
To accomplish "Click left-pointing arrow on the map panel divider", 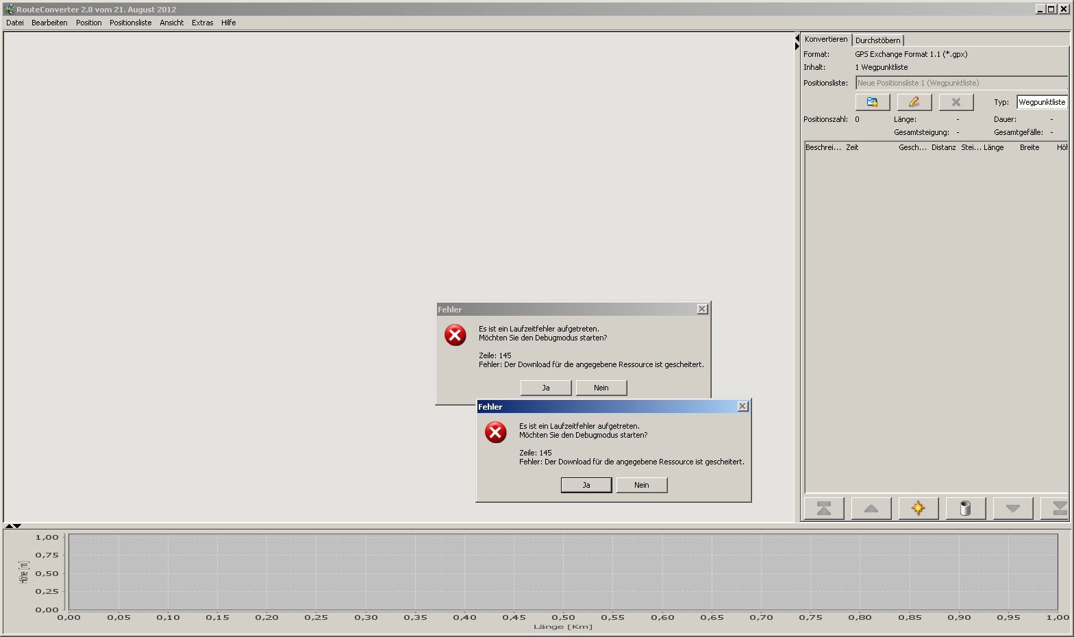I will [797, 38].
